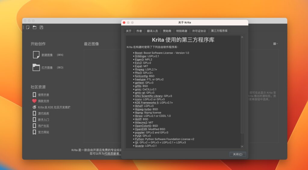Click Krita 由 KDE 社区开发维护 link

tap(54, 107)
